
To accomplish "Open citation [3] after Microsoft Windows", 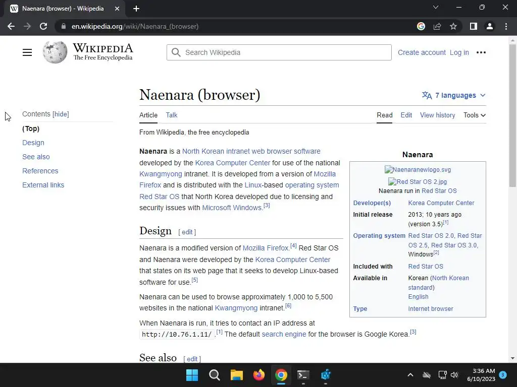I will pos(267,206).
